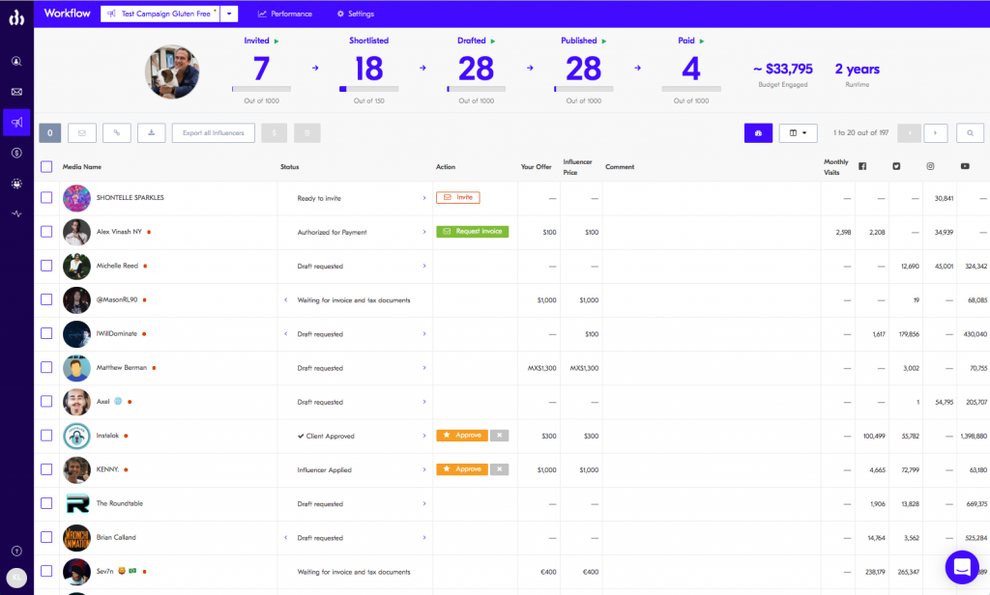Check the Michelle Reed row checkbox
The width and height of the screenshot is (990, 595).
46,266
